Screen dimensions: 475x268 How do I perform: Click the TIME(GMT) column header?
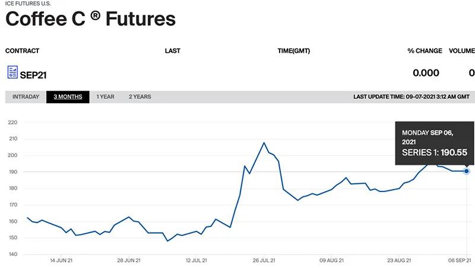click(293, 51)
